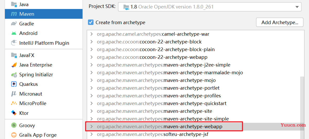The width and height of the screenshot is (309, 139).
Task: Select cocoon-22-archetype-block archetype
Action: 149,42
